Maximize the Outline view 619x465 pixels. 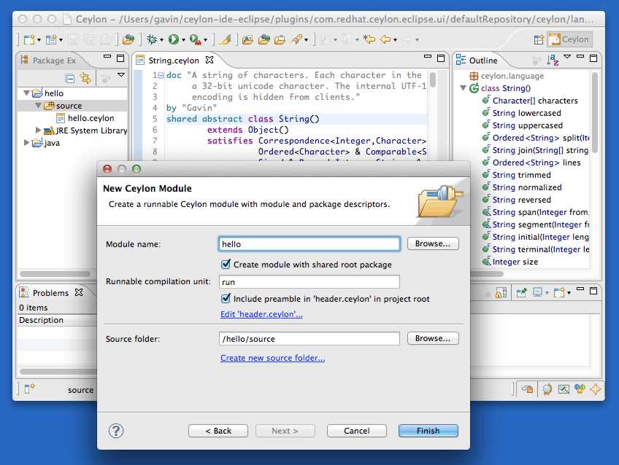coord(593,58)
